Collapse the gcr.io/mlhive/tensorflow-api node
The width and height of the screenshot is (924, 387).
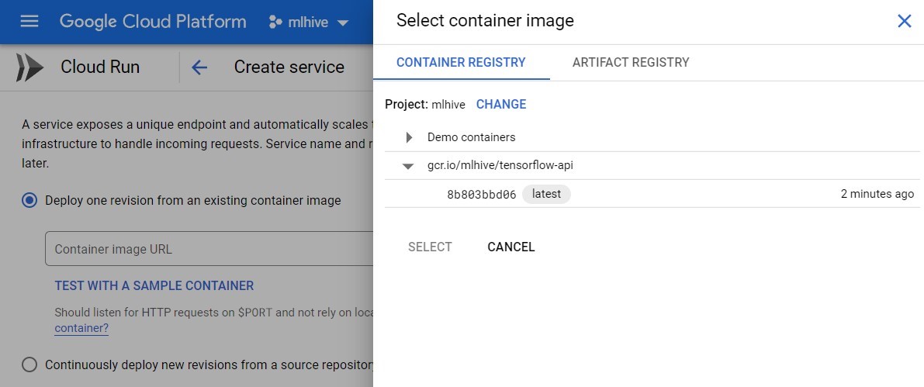408,166
